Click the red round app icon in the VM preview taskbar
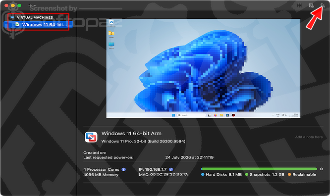 (233, 115)
